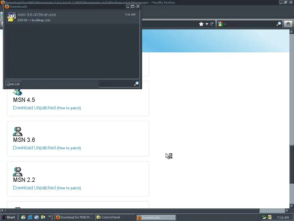Launch Internet Explorer from quick launch
294x221 pixels.
(30, 217)
